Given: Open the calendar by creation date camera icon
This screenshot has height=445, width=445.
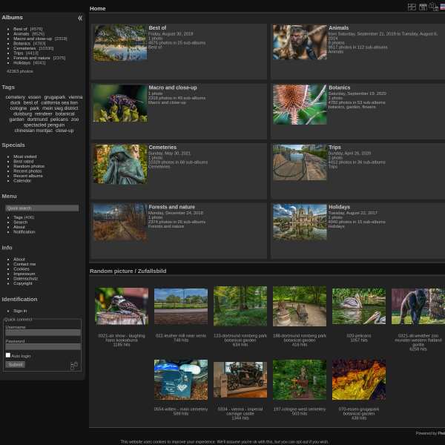Looking at the screenshot, I should 434,7.
